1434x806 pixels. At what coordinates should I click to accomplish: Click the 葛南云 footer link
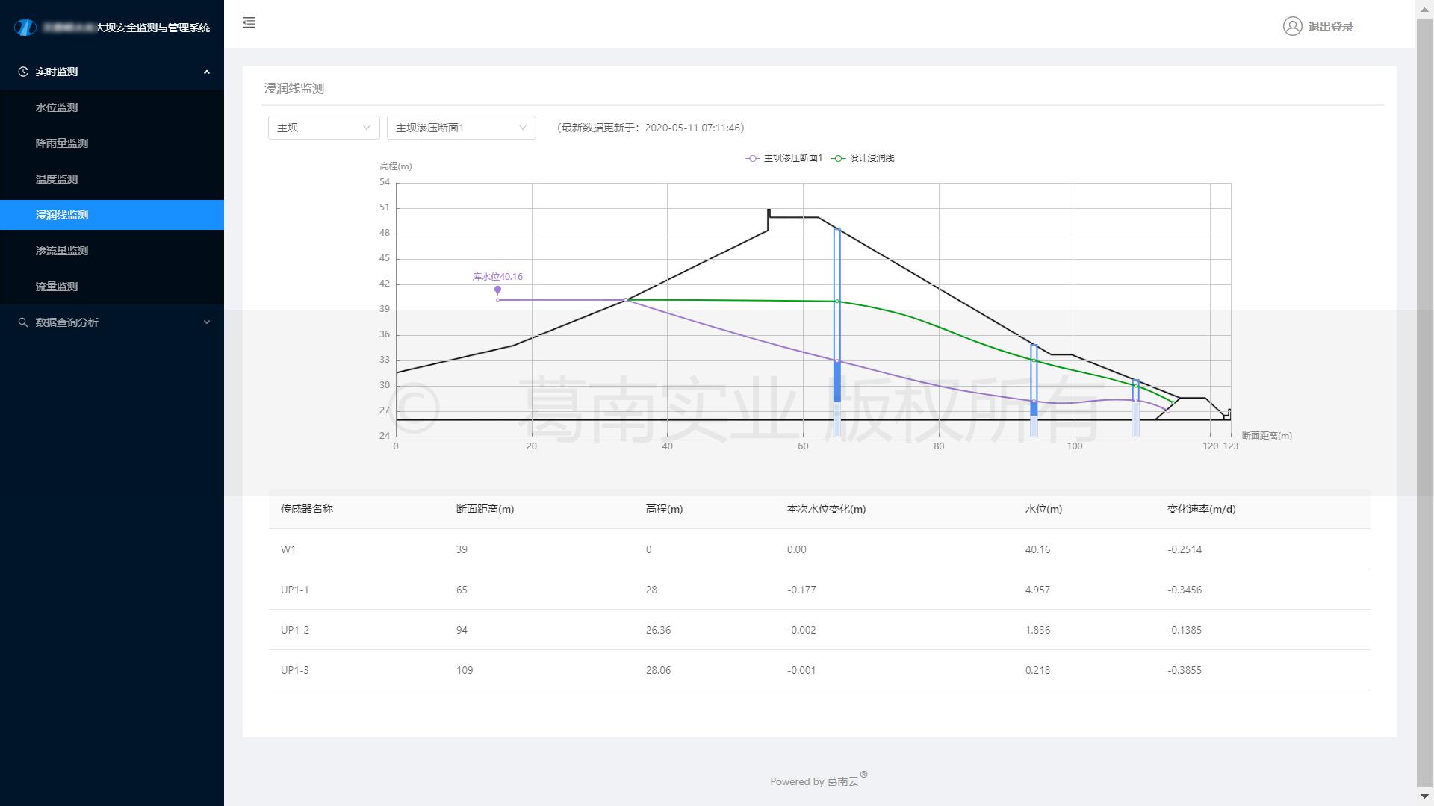pyautogui.click(x=842, y=781)
